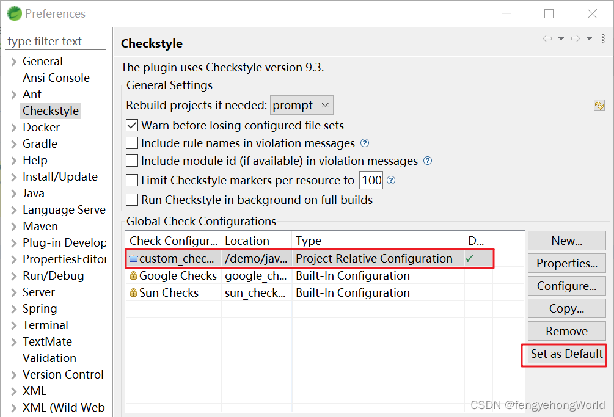Click the Set as Default button
614x417 pixels.
566,354
